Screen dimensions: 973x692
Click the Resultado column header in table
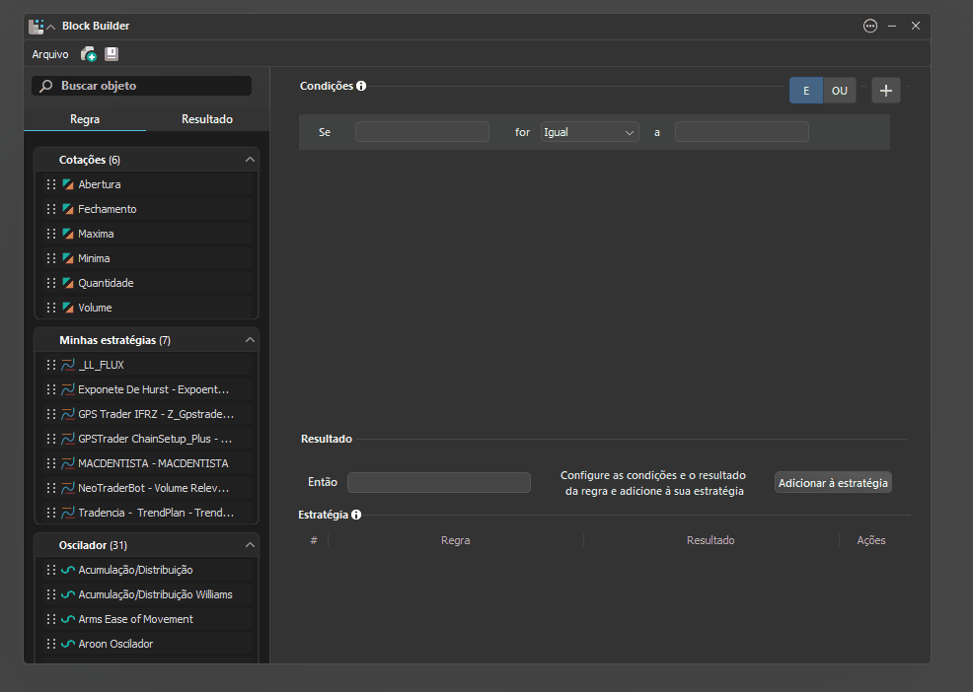tap(711, 540)
